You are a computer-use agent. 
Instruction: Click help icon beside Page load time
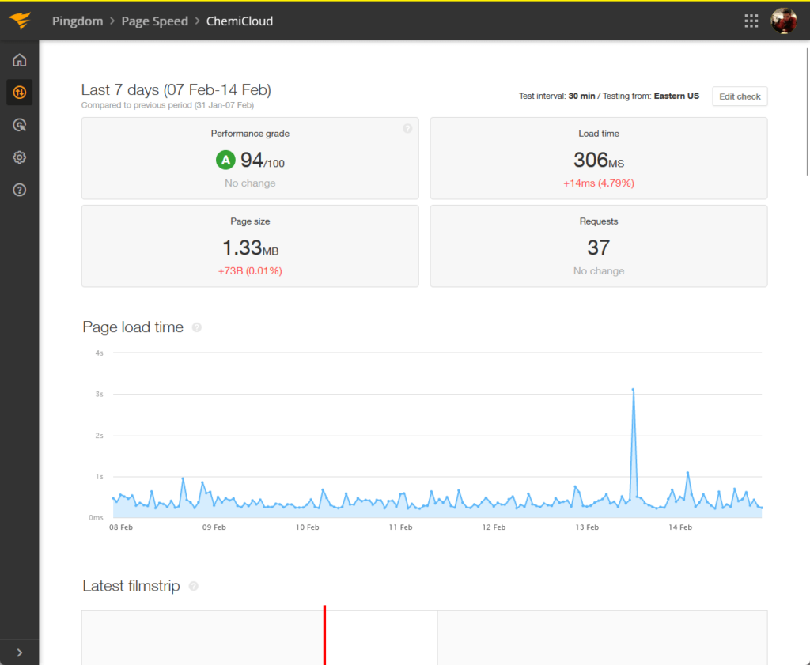tap(197, 327)
